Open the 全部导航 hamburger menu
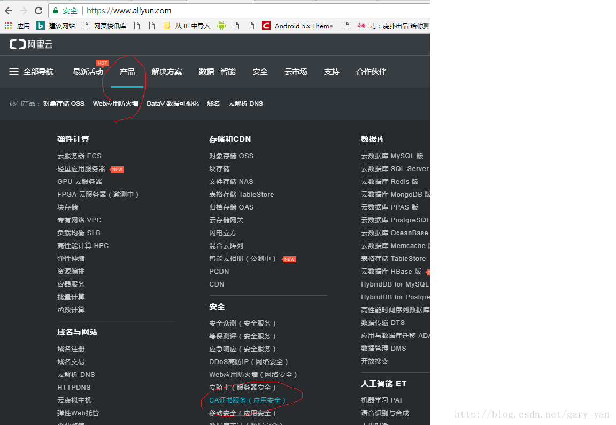The image size is (616, 425). (x=32, y=72)
